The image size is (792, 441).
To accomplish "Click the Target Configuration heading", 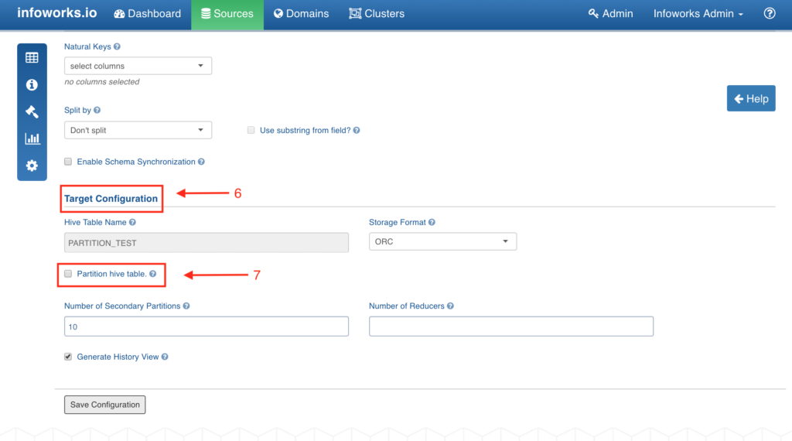I will 111,199.
